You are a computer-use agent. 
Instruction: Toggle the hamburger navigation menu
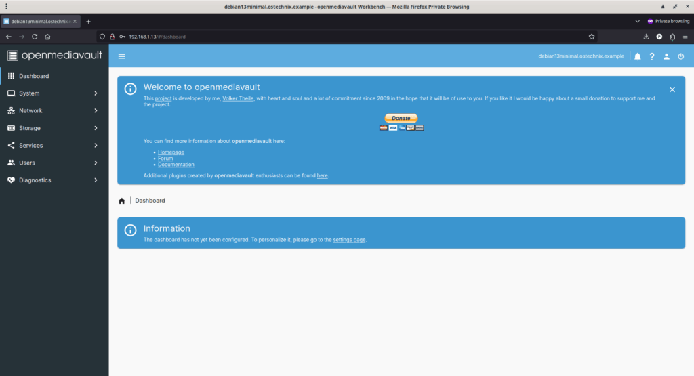122,56
